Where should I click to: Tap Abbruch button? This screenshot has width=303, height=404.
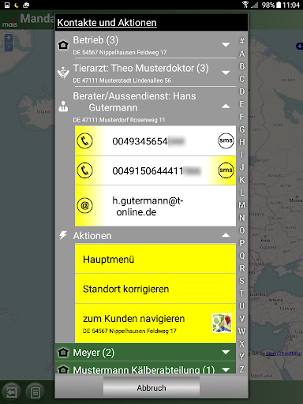click(151, 387)
